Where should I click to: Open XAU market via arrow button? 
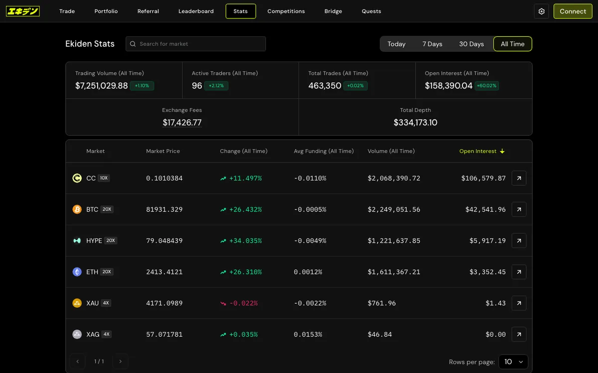(x=519, y=303)
